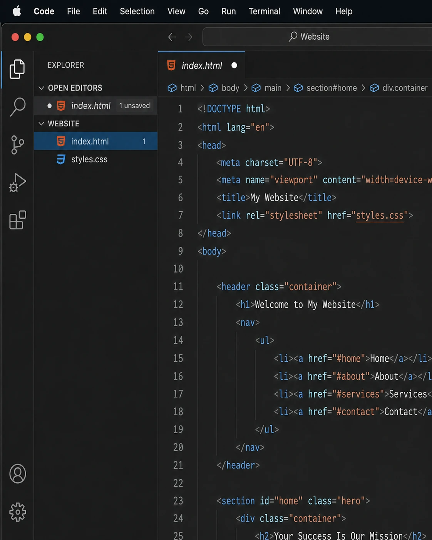Select index.html in the WEBSITE folder
Image resolution: width=432 pixels, height=540 pixels.
(x=95, y=141)
